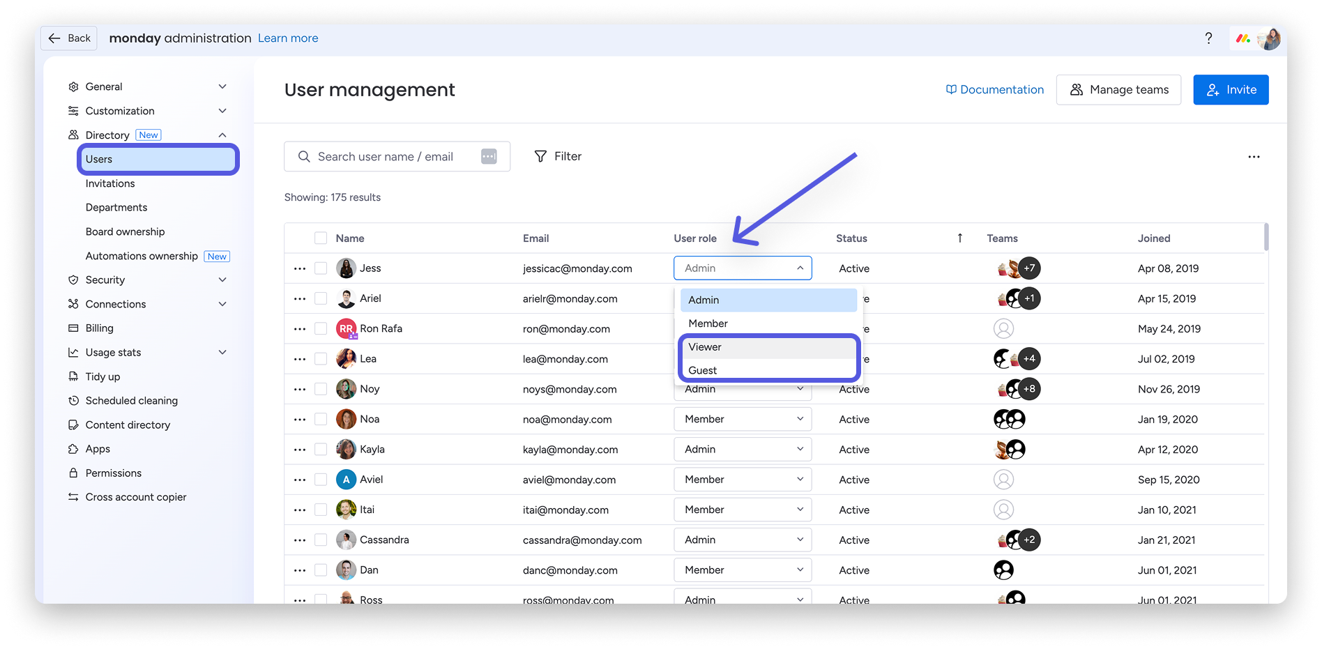Open the three-dot menu above the table
Image resolution: width=1322 pixels, height=649 pixels.
coord(1254,157)
